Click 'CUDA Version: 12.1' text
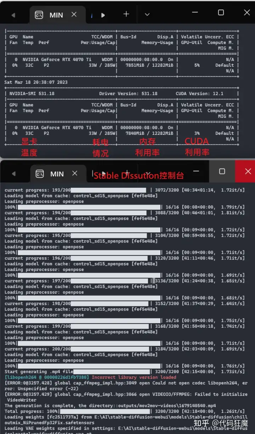255x434 pixels. 200,93
